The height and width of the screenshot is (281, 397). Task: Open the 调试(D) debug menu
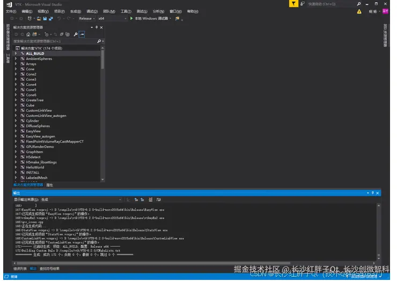point(92,11)
